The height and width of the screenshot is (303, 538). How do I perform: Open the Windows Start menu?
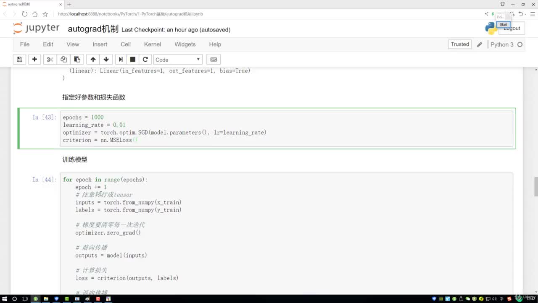(5, 299)
